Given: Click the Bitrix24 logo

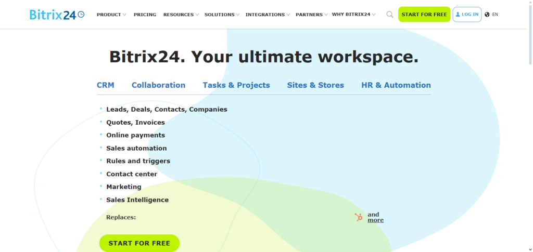Looking at the screenshot, I should (x=57, y=15).
